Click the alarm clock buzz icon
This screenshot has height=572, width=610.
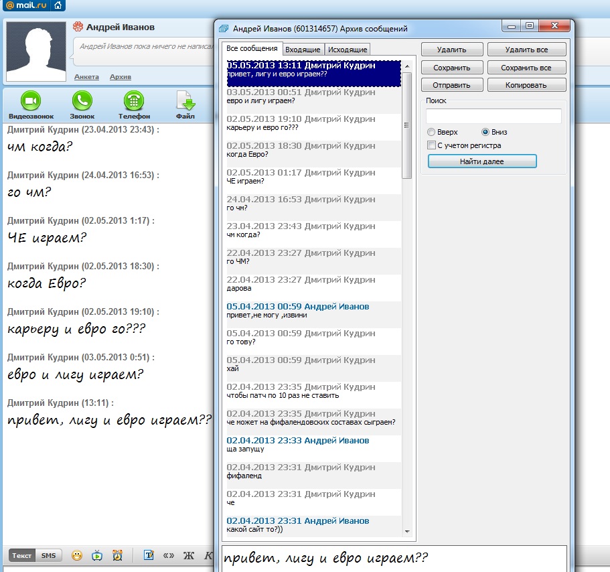[118, 555]
